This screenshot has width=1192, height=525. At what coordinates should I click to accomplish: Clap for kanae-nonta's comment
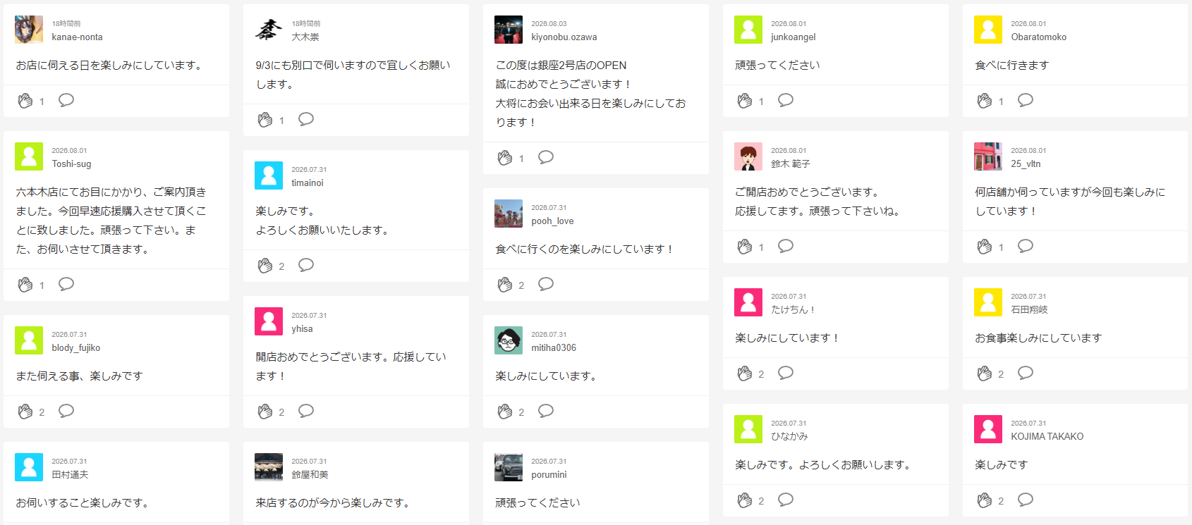[x=25, y=101]
